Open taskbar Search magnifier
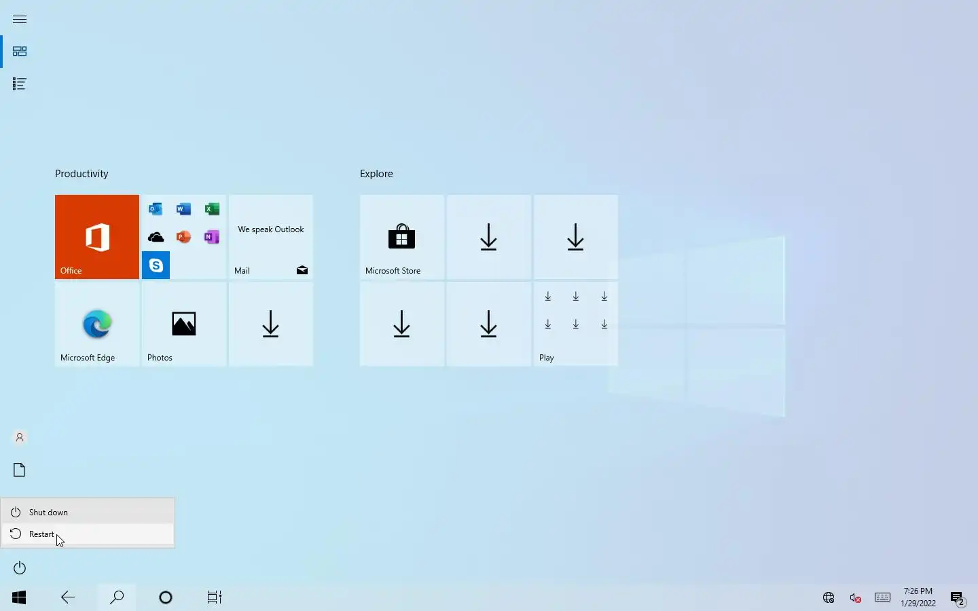This screenshot has height=611, width=978. (x=117, y=597)
